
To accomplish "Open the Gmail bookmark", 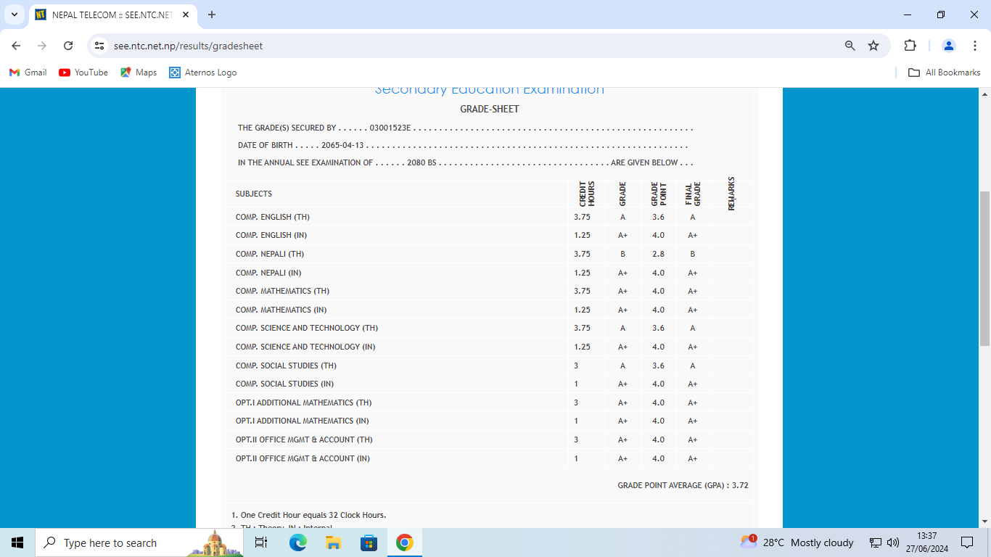I will [x=28, y=73].
